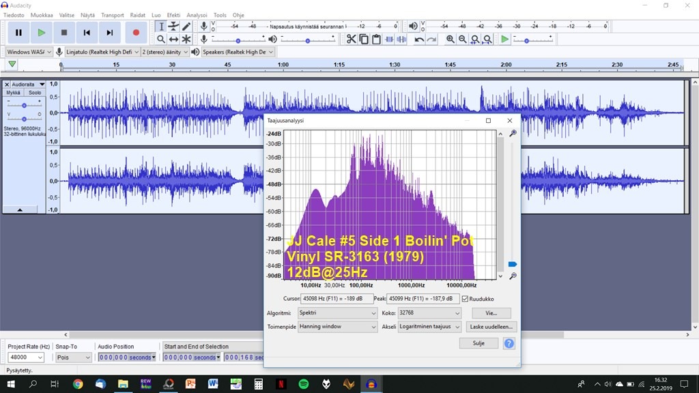
Task: Open the 2 (stereo) channels dropdown
Action: (x=165, y=52)
